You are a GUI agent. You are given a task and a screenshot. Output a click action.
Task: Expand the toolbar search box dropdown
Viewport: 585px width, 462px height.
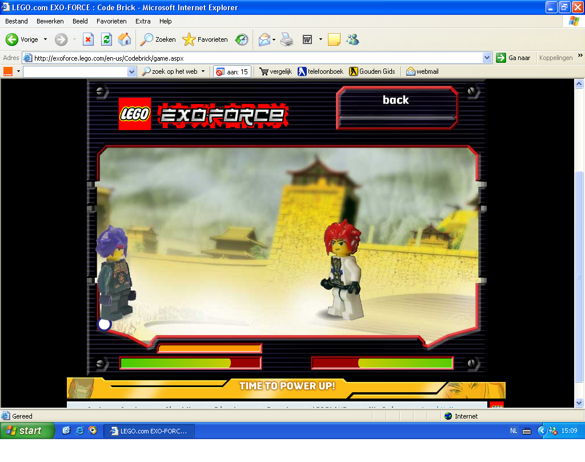[x=131, y=71]
